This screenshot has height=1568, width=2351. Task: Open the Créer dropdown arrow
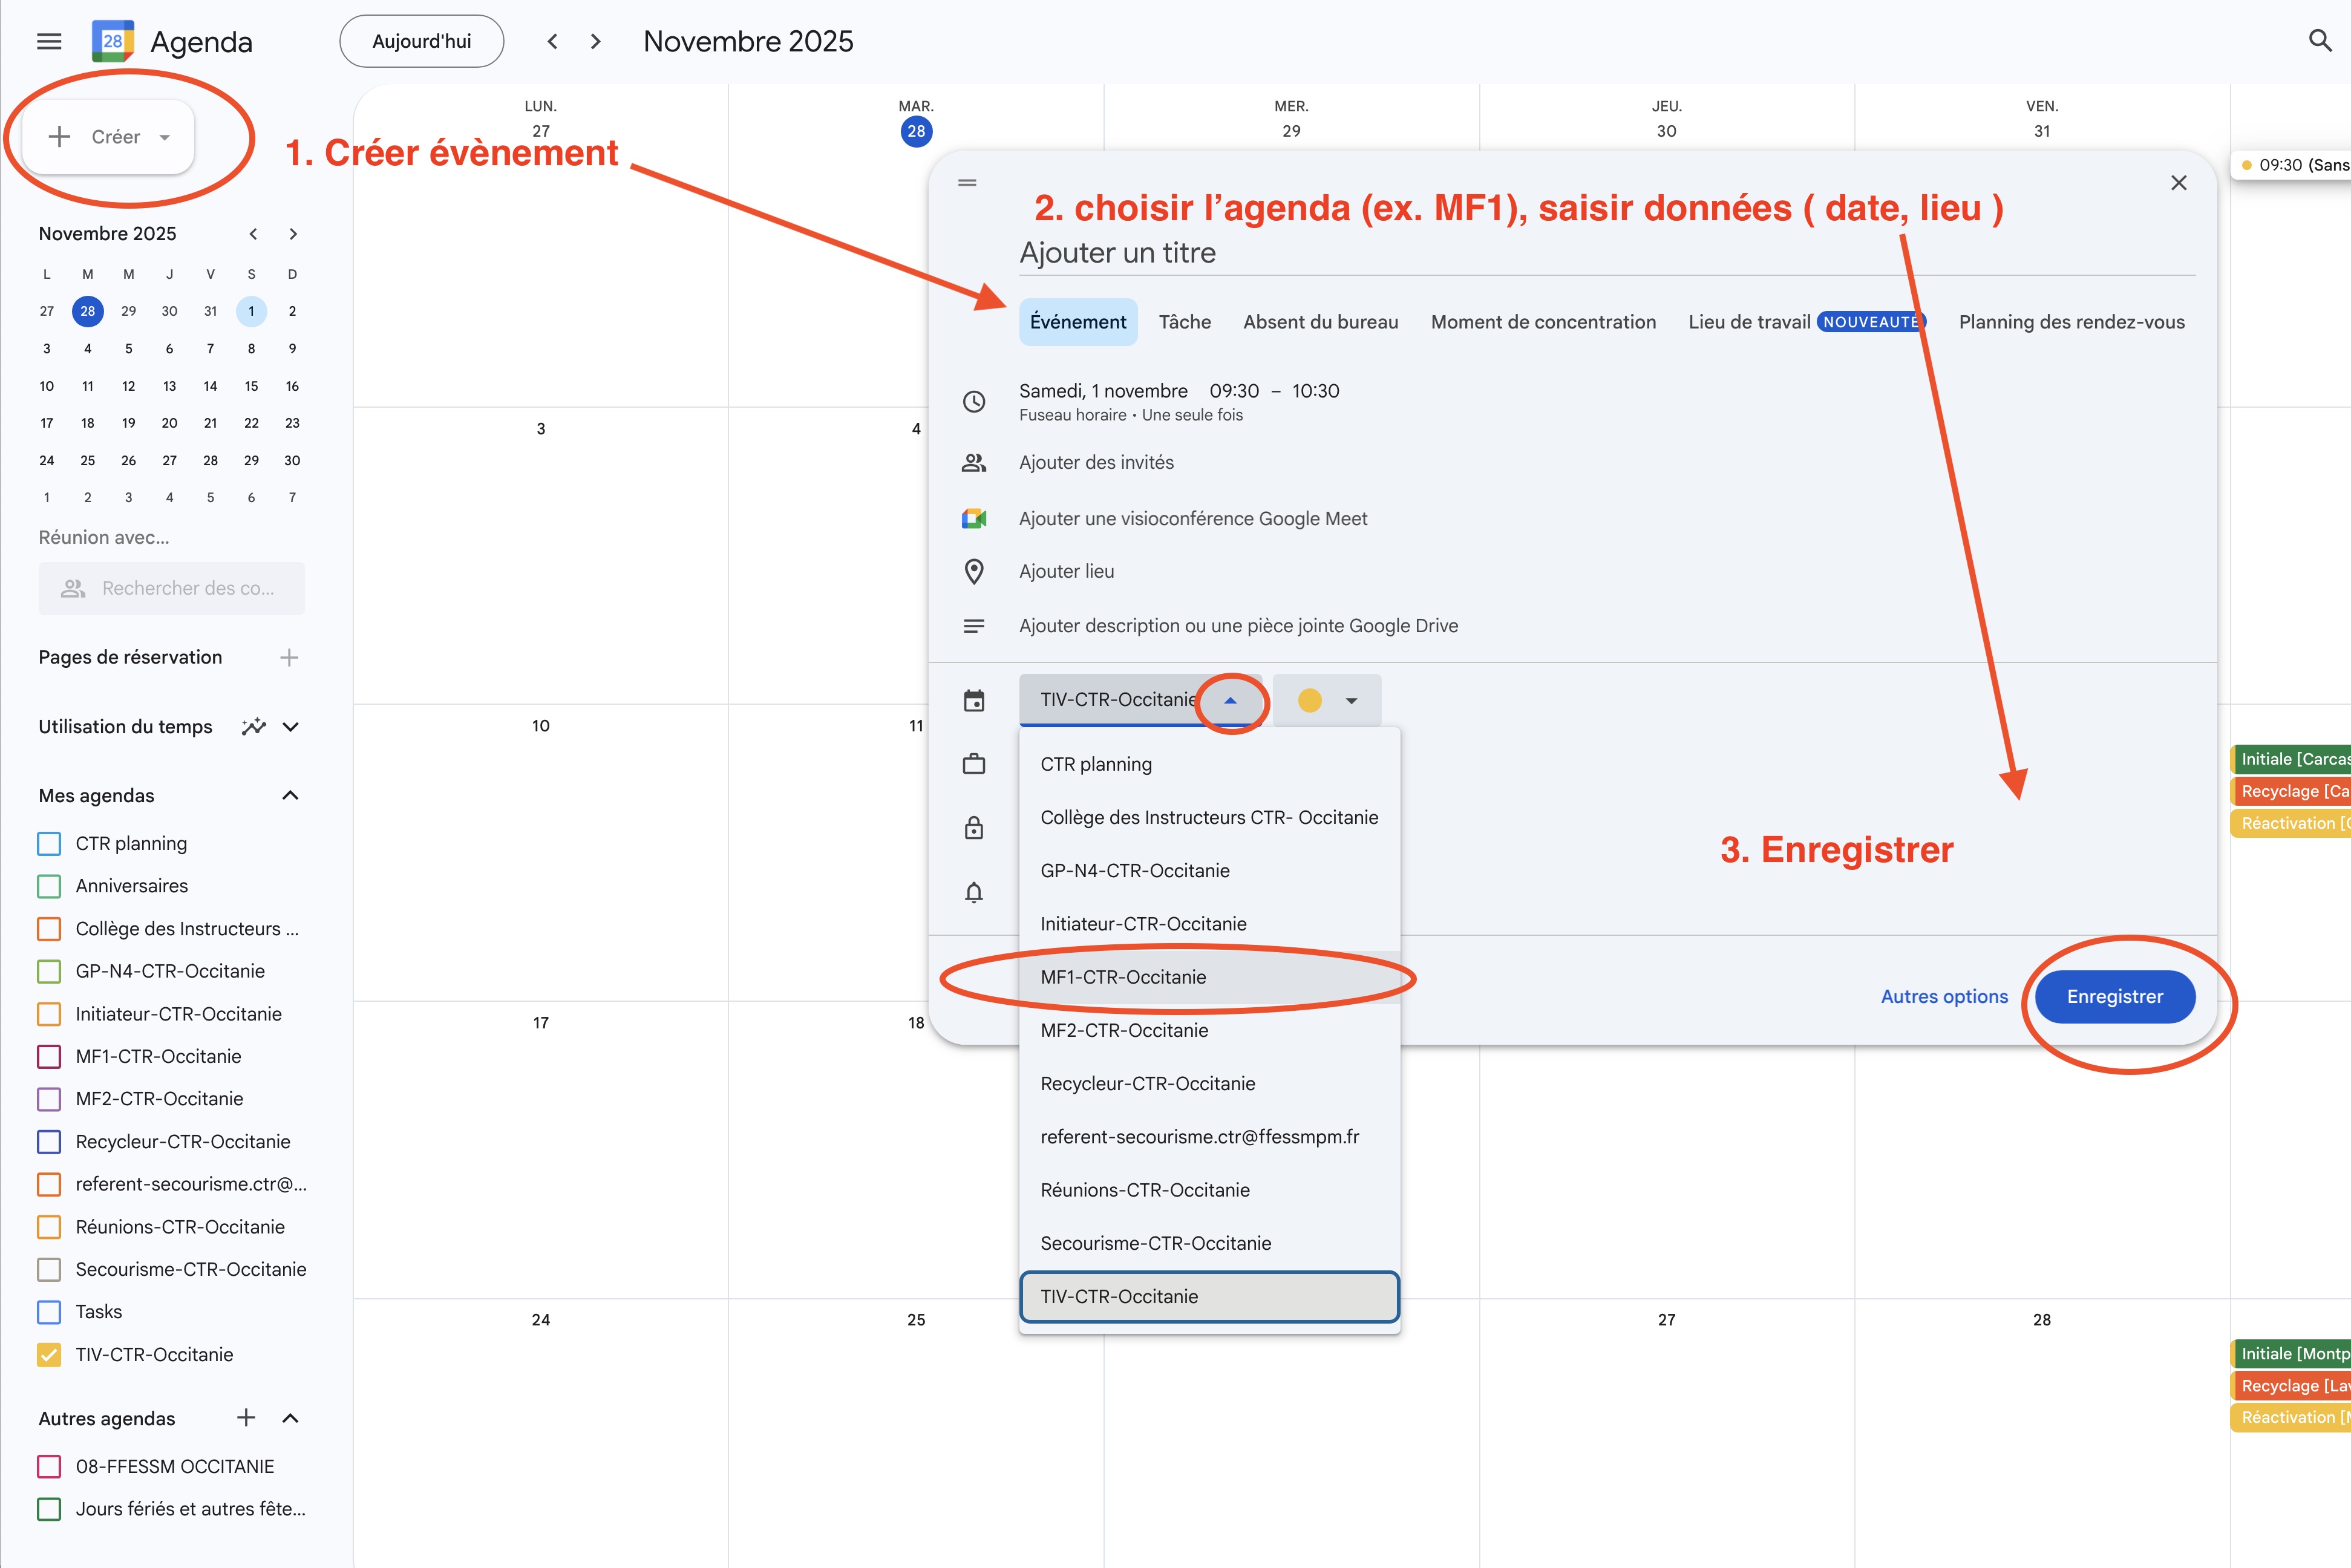click(165, 137)
